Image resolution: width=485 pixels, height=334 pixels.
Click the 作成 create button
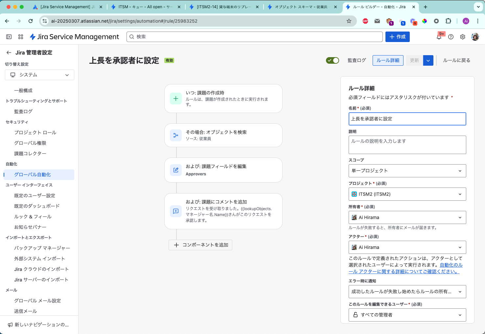click(398, 37)
